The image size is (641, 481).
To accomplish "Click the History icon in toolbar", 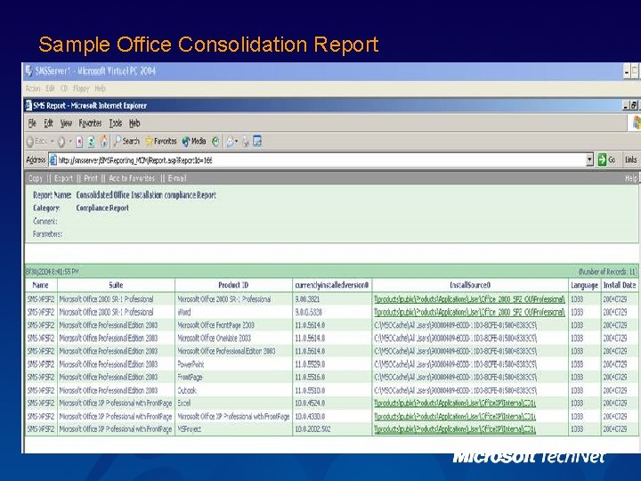I will pyautogui.click(x=215, y=142).
